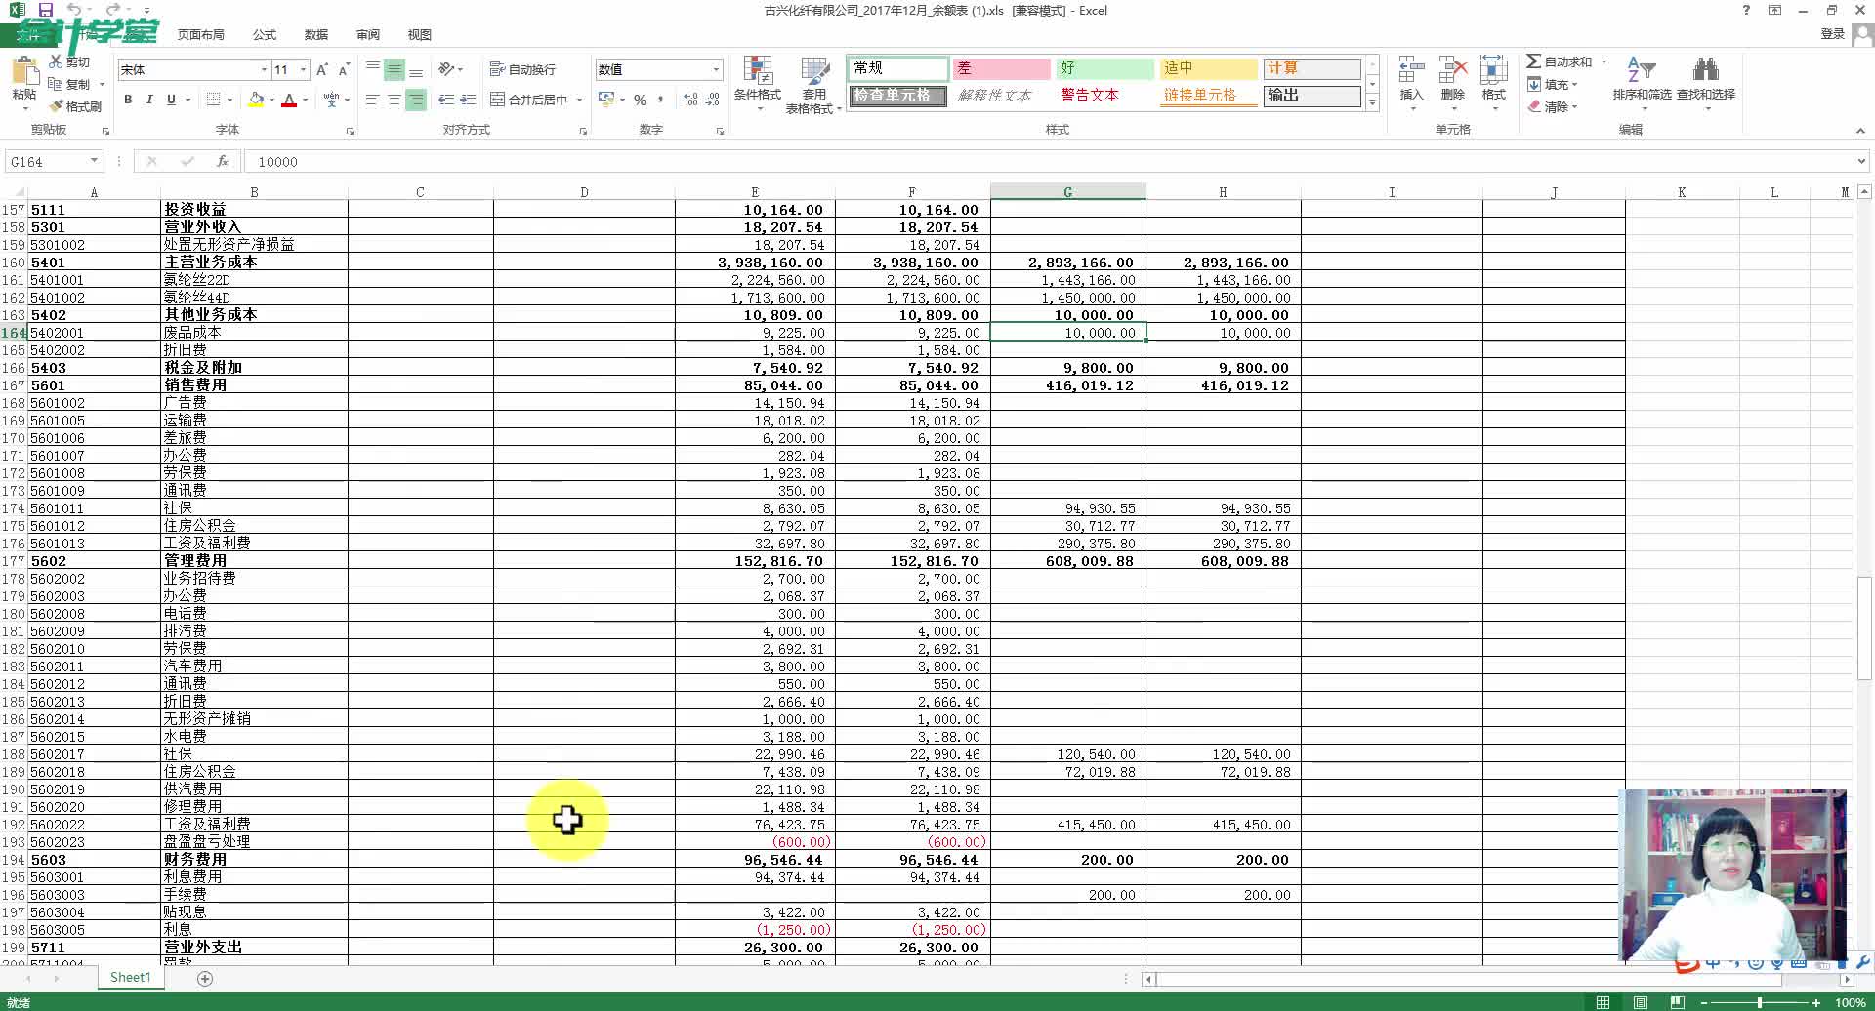Click the insert function fx icon
This screenshot has height=1011, width=1875.
pyautogui.click(x=223, y=161)
